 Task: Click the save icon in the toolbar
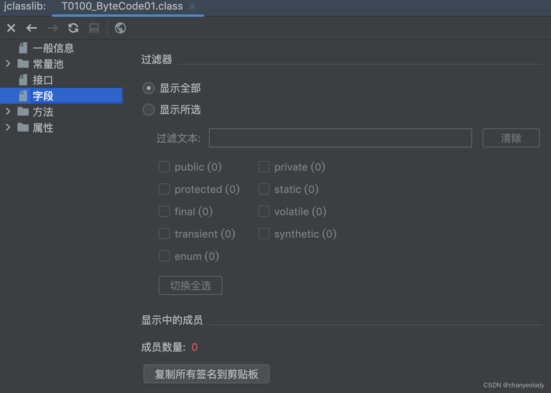(94, 28)
